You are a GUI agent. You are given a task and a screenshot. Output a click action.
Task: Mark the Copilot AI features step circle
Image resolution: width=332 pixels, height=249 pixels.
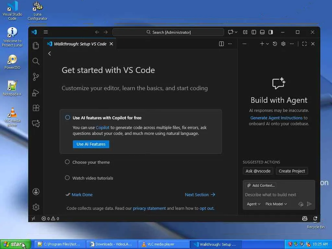(x=67, y=117)
